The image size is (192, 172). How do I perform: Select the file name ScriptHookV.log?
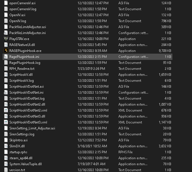[x=22, y=81]
